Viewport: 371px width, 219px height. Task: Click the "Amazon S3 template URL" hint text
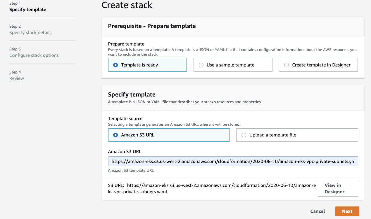pos(131,170)
